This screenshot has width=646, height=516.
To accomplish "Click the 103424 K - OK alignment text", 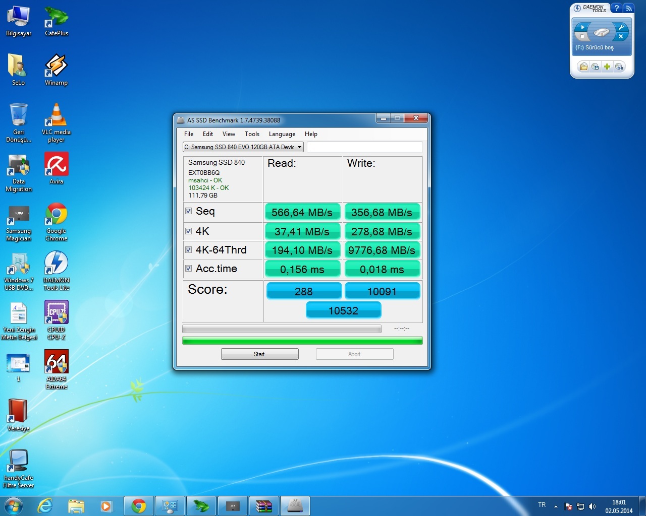I will point(208,188).
